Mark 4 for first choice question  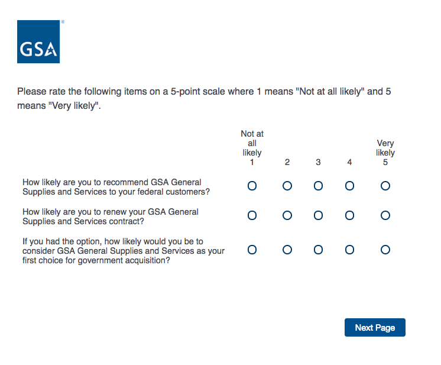point(349,250)
